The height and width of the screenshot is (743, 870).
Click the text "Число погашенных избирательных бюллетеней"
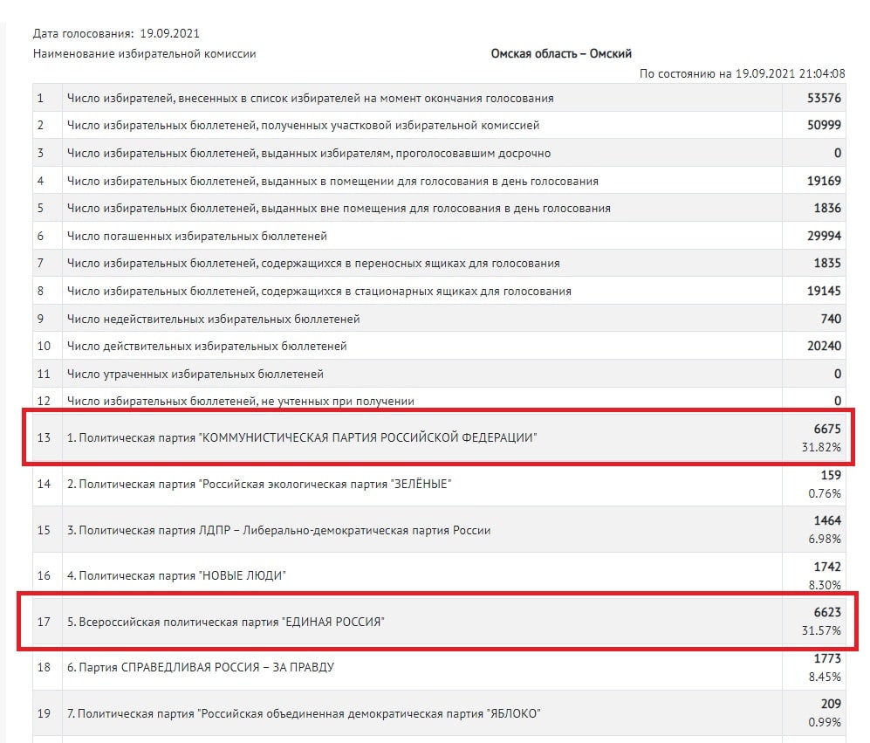point(197,236)
